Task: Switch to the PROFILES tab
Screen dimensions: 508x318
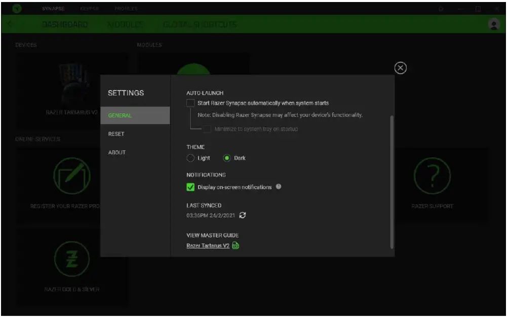Action: (127, 8)
